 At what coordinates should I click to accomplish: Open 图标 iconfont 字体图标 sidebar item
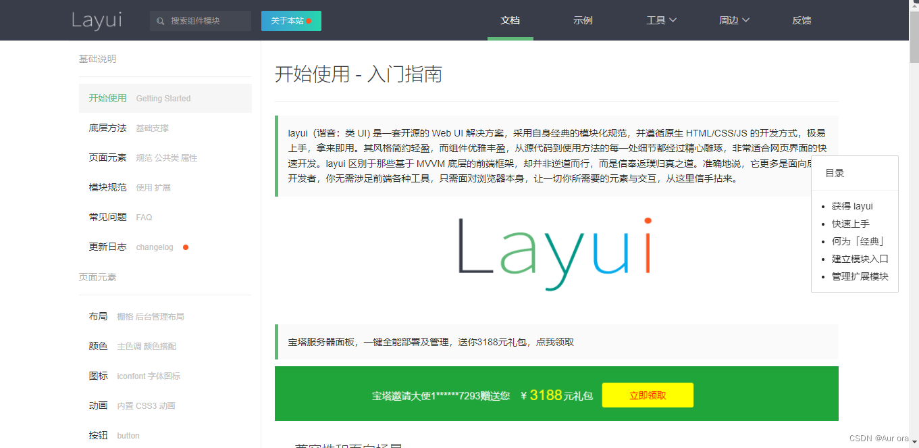(165, 376)
